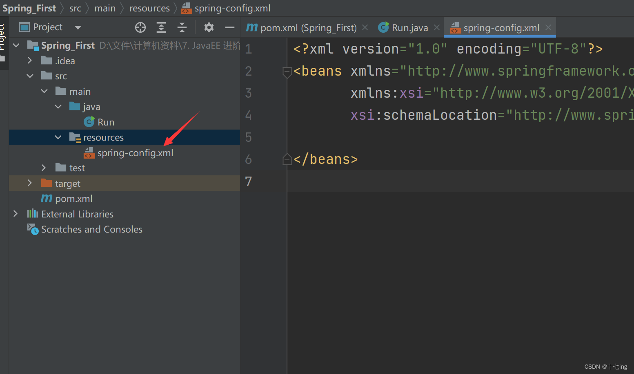
Task: Click the XML icon on spring-config.xml tab
Action: [455, 27]
